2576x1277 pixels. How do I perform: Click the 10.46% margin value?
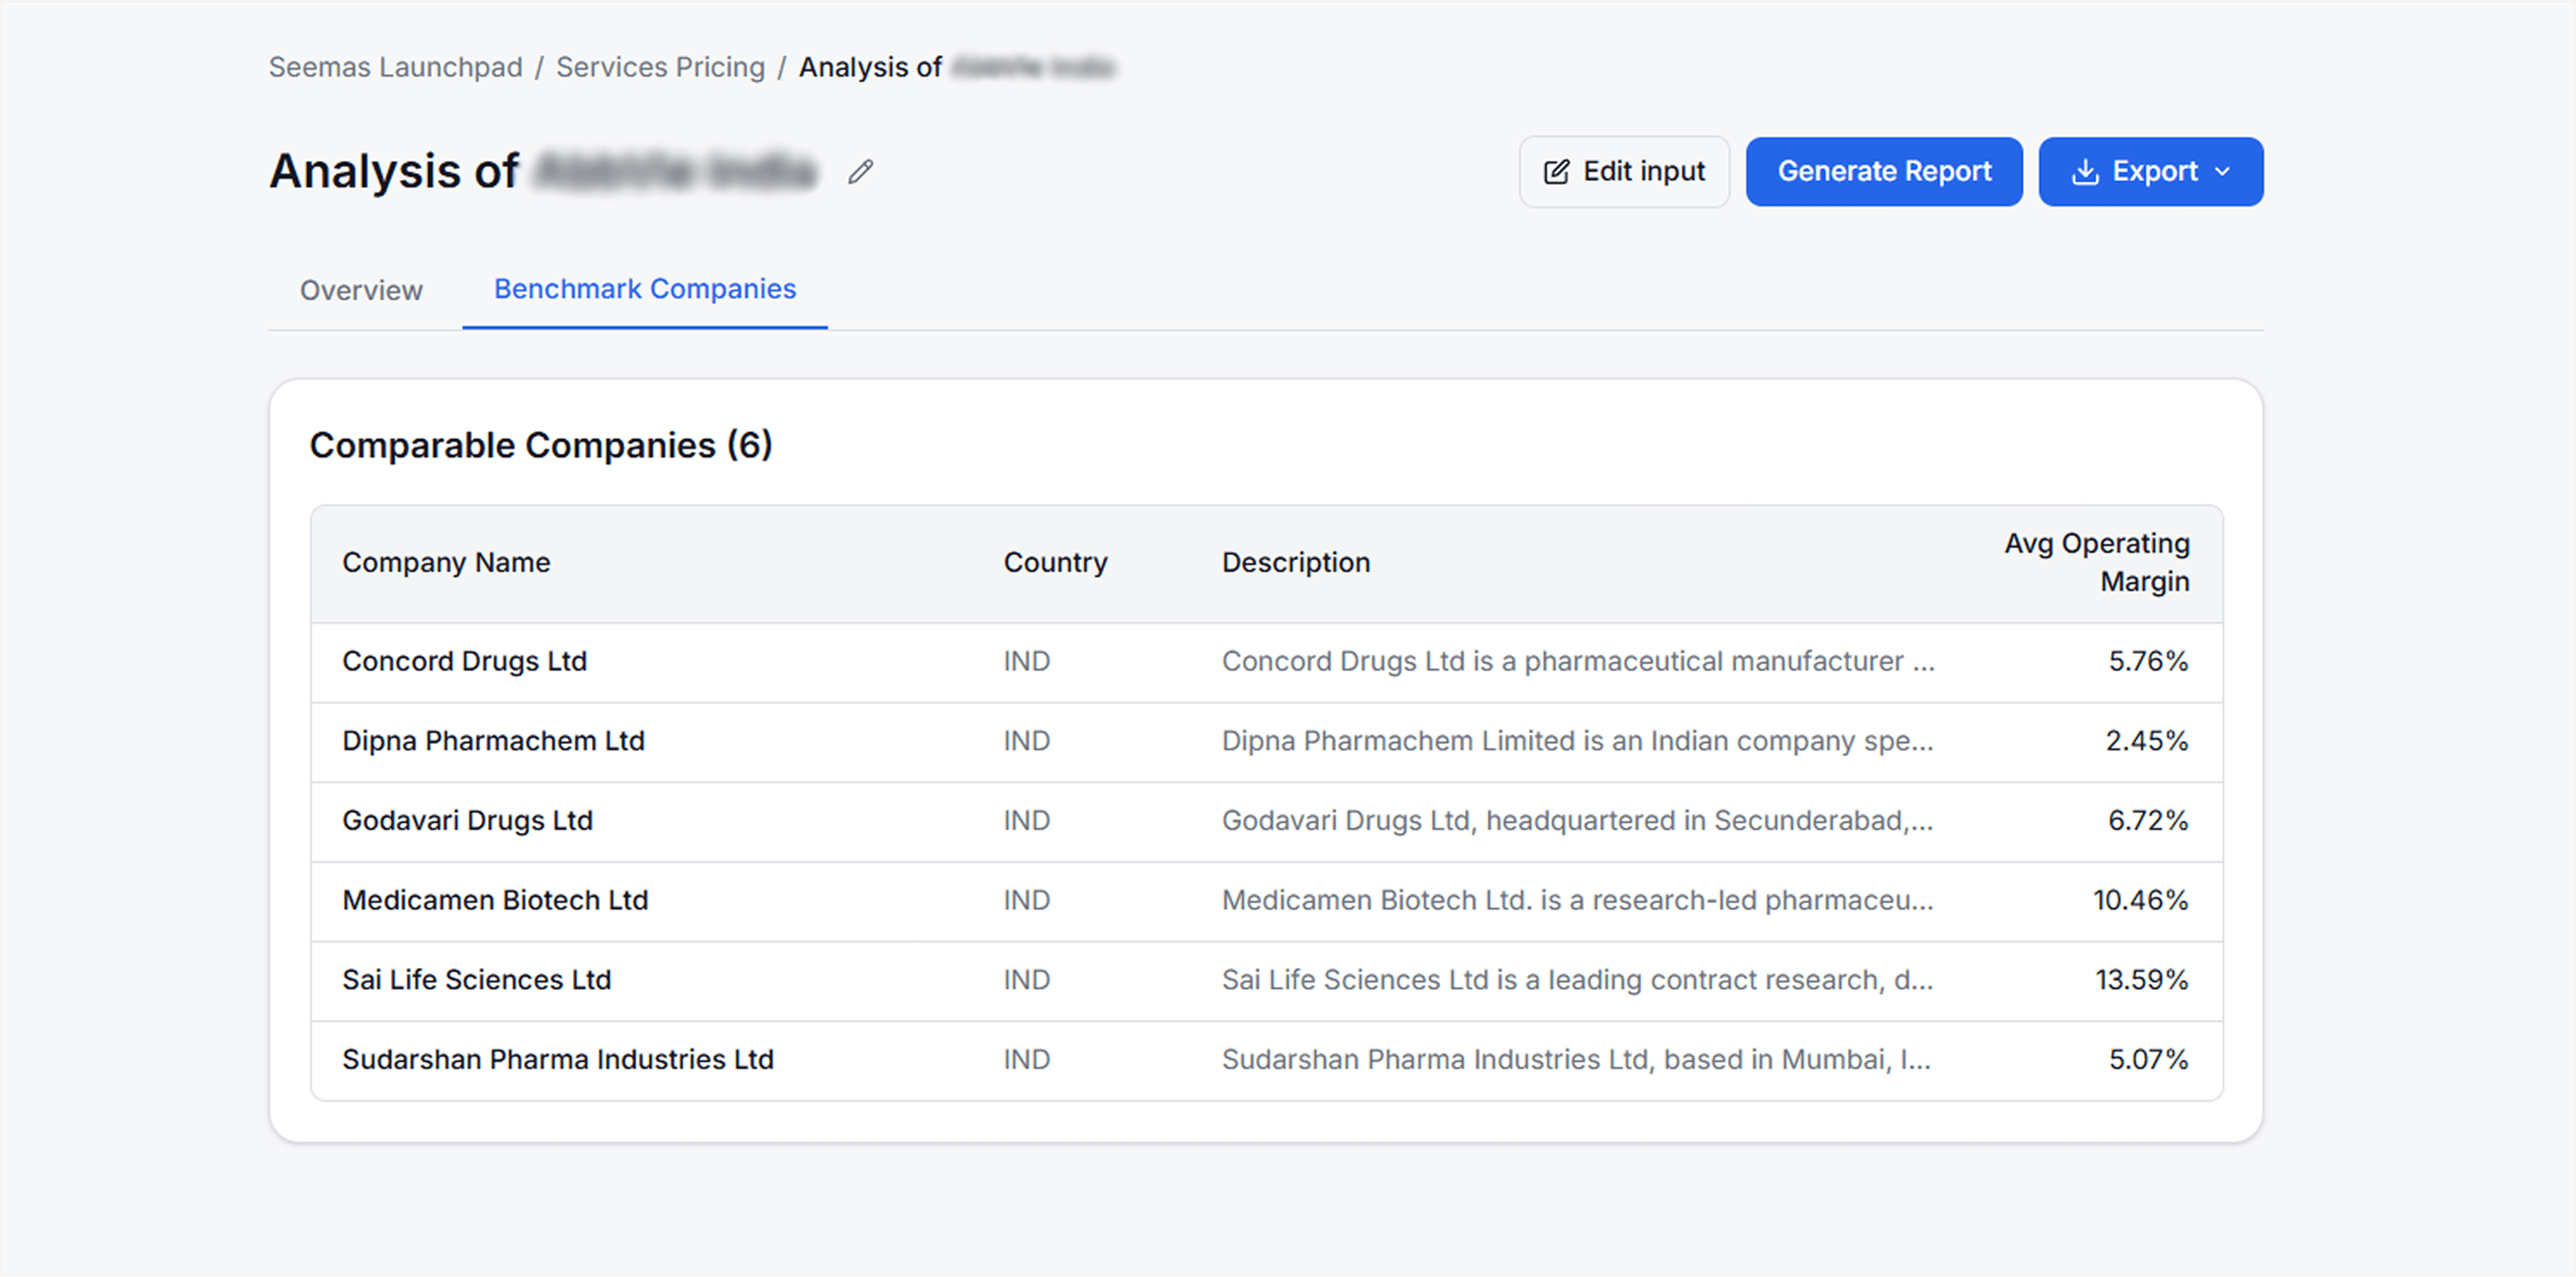[x=2140, y=901]
